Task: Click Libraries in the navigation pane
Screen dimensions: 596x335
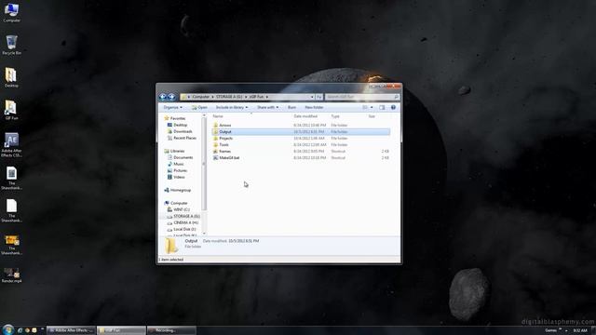Action: click(177, 151)
